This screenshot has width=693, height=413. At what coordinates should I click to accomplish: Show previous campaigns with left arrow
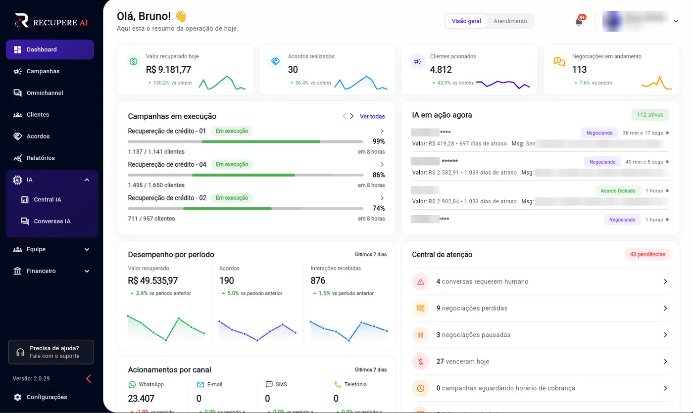click(x=345, y=117)
